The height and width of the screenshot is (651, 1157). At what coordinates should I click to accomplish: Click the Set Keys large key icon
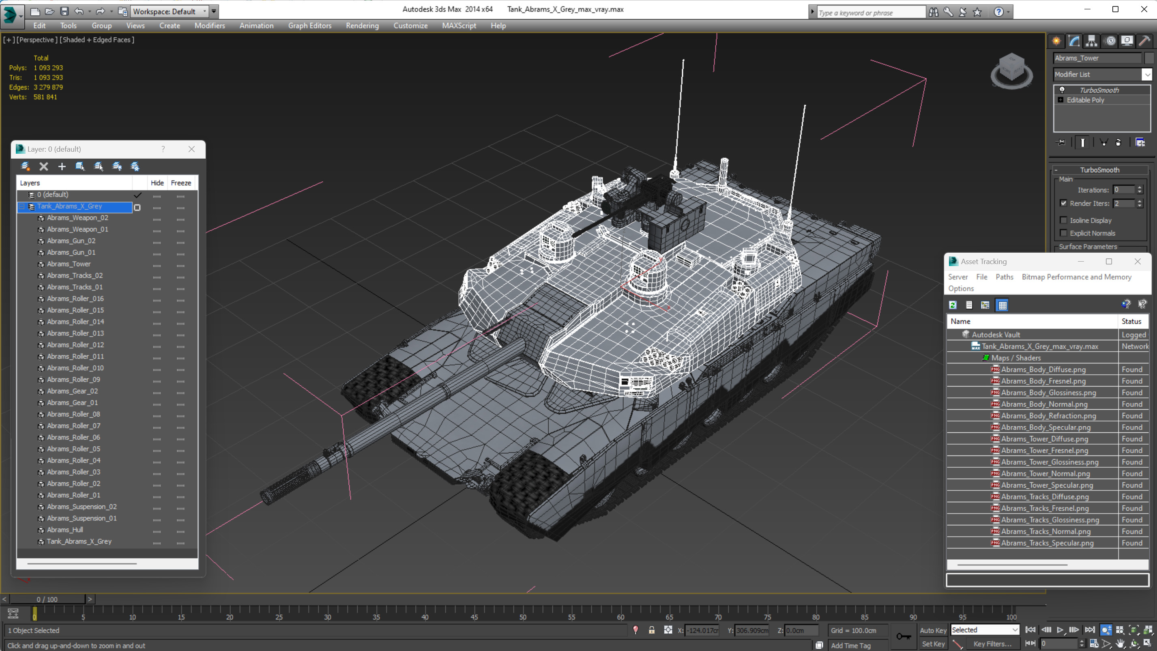904,637
